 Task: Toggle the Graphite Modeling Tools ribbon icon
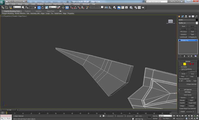pyautogui.click(x=119, y=7)
